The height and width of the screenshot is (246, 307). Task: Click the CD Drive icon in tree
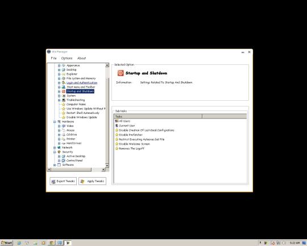point(64,134)
